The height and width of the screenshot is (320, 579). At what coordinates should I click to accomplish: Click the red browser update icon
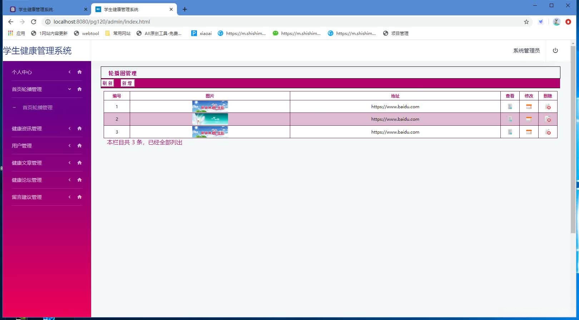tap(568, 22)
